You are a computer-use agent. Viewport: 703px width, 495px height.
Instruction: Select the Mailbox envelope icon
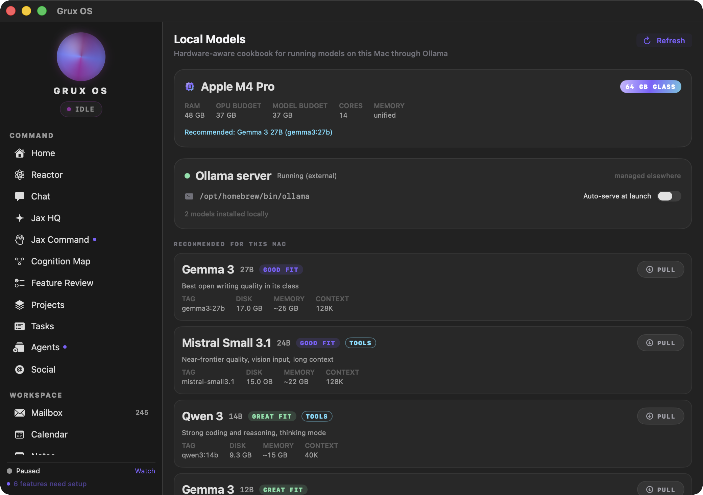point(20,413)
